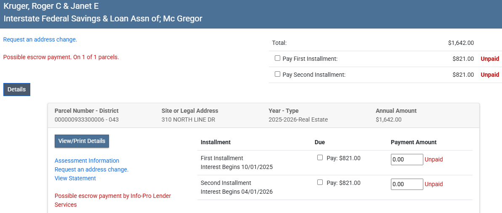The width and height of the screenshot is (502, 213).
Task: Focus the Second Installment payment amount field
Action: point(406,184)
